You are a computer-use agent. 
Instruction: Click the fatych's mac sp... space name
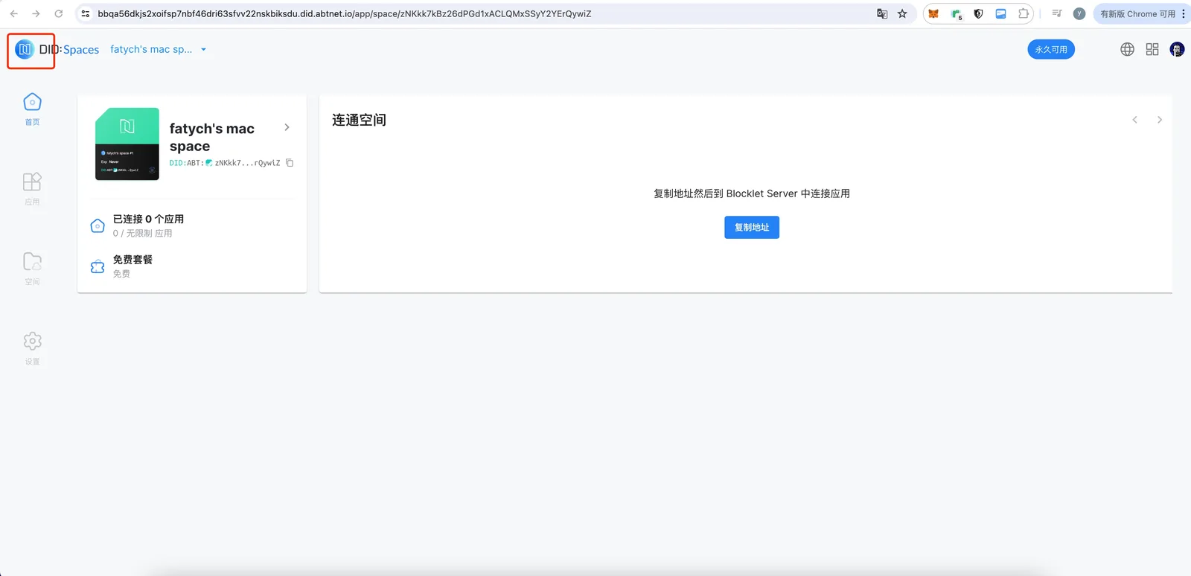click(x=151, y=49)
